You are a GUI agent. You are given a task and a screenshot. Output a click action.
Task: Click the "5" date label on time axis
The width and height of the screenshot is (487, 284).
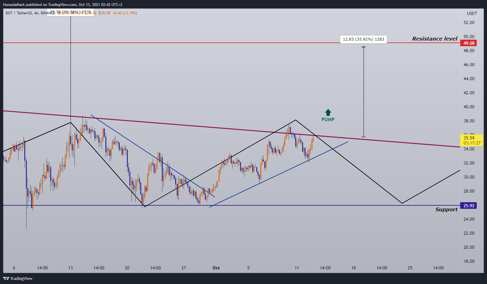click(248, 268)
